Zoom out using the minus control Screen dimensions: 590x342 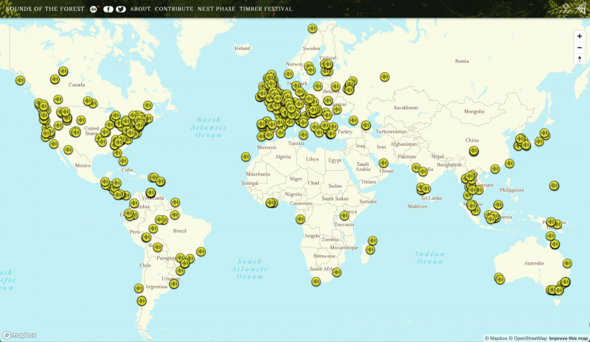tap(580, 48)
